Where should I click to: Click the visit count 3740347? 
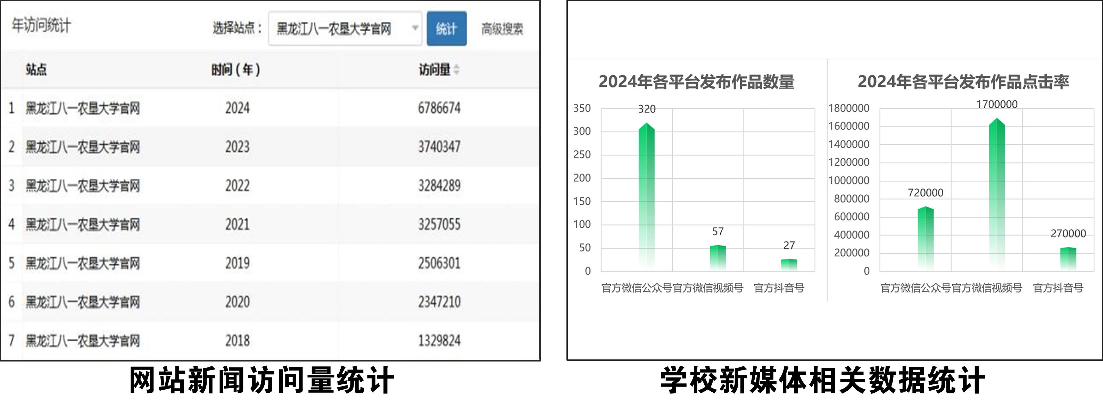[439, 147]
